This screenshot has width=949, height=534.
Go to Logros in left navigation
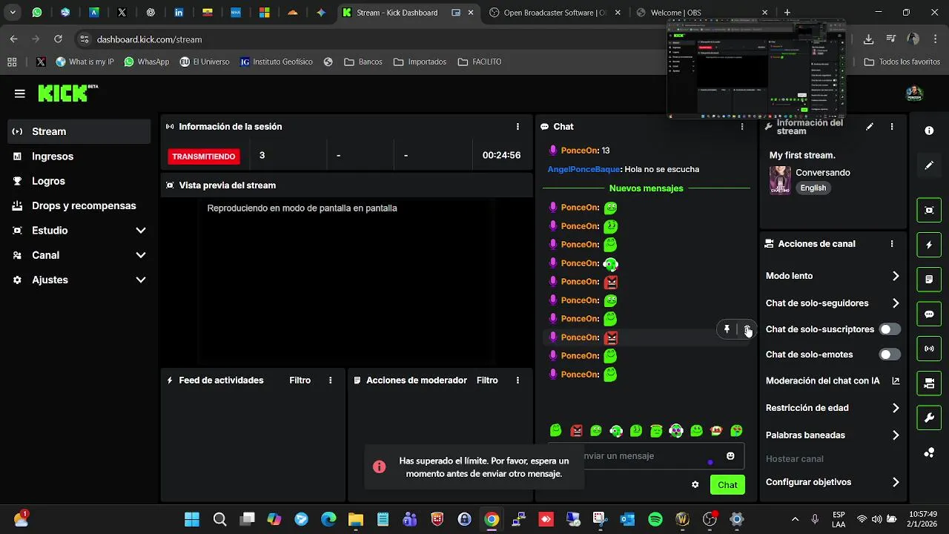point(79,181)
